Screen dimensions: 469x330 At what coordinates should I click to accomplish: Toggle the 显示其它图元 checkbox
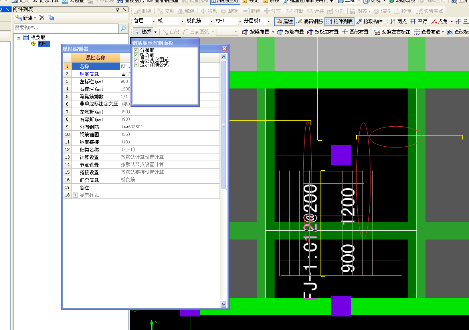click(136, 60)
